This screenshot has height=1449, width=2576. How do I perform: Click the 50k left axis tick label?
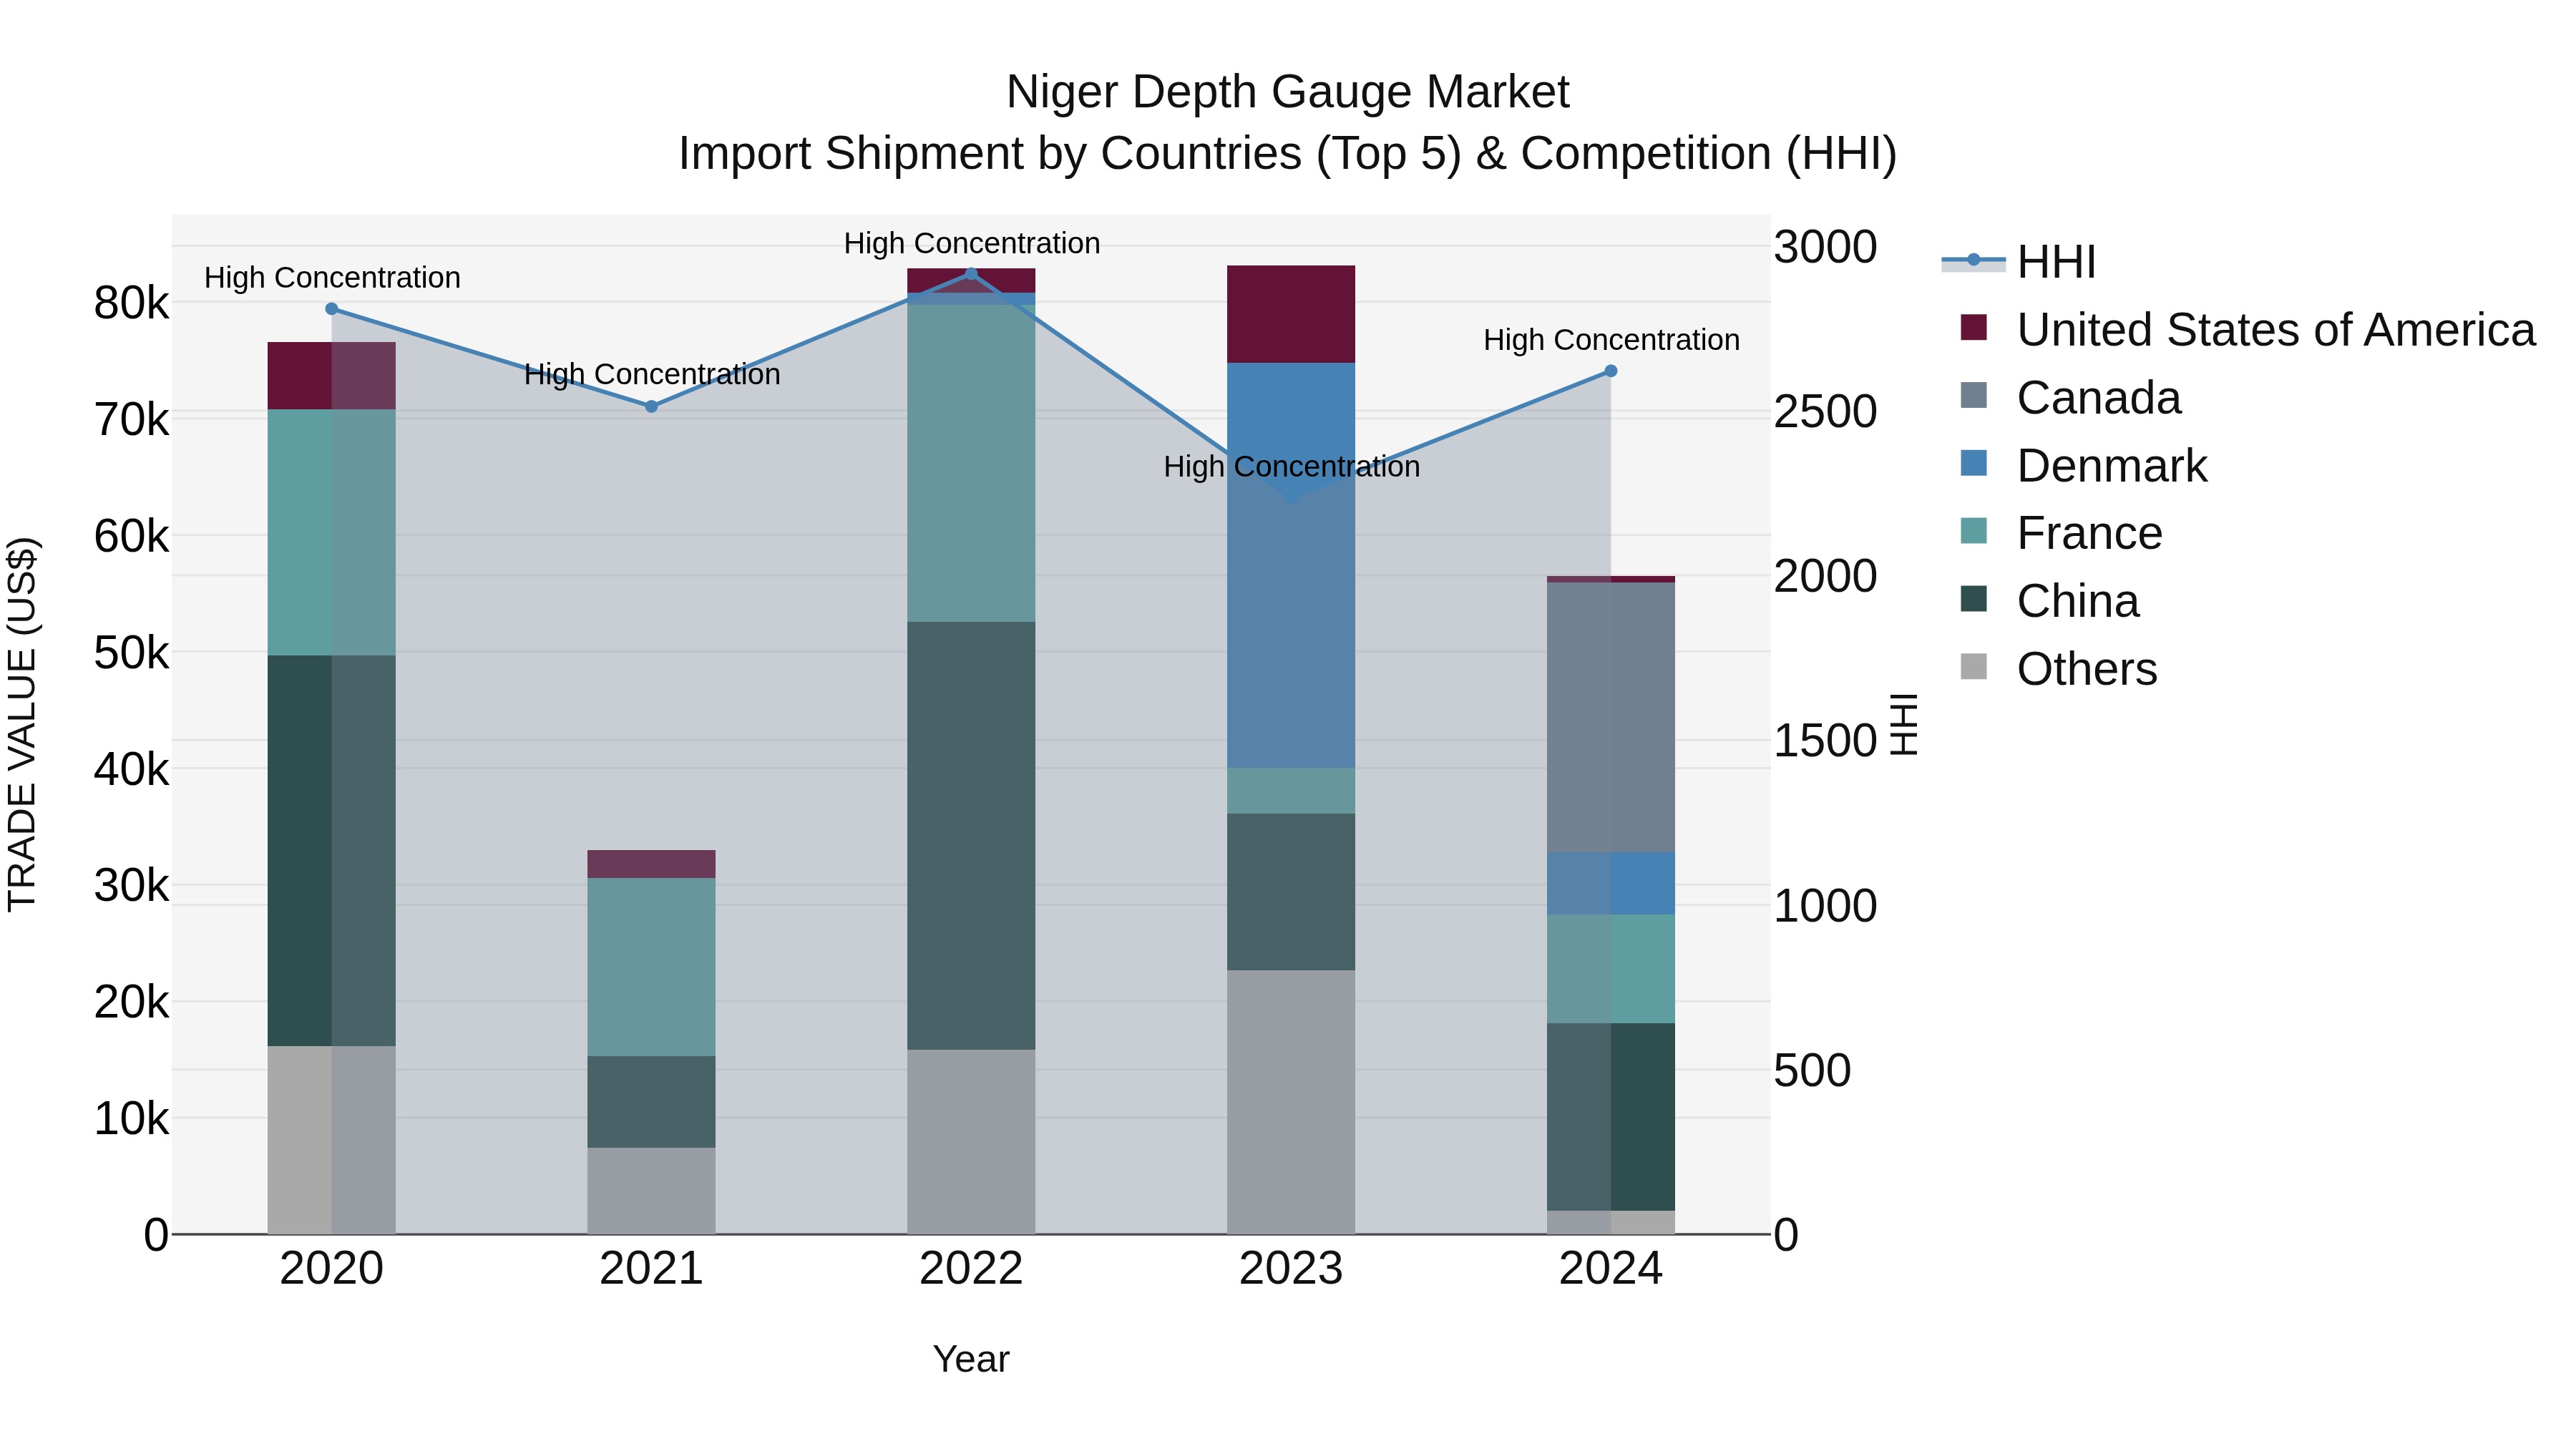pyautogui.click(x=131, y=653)
